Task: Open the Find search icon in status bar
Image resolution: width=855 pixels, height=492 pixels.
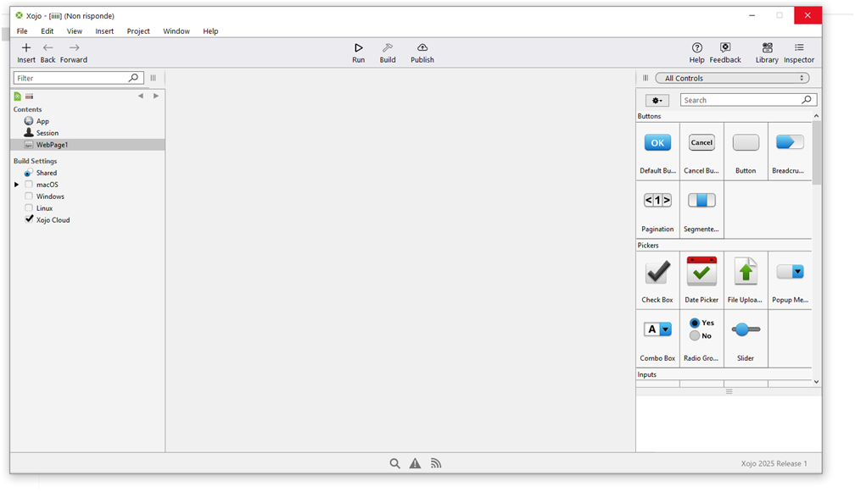Action: [x=394, y=463]
